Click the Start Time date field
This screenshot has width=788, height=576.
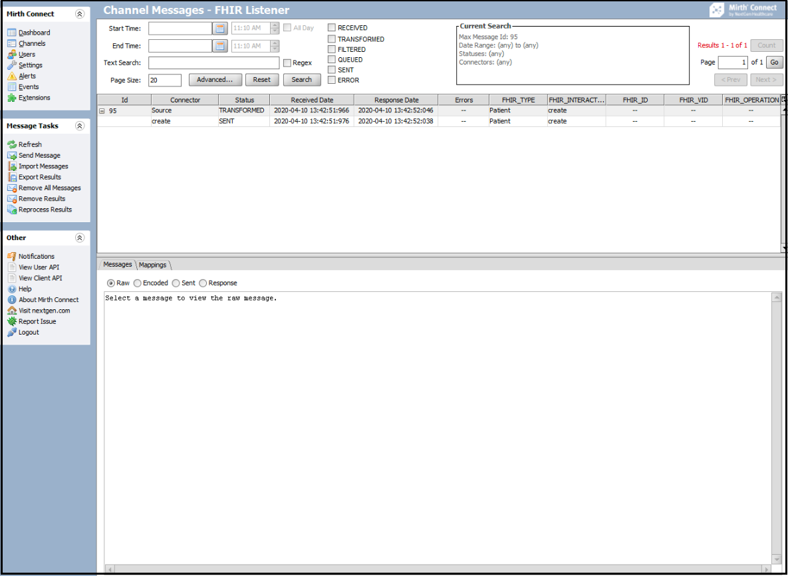pyautogui.click(x=180, y=29)
